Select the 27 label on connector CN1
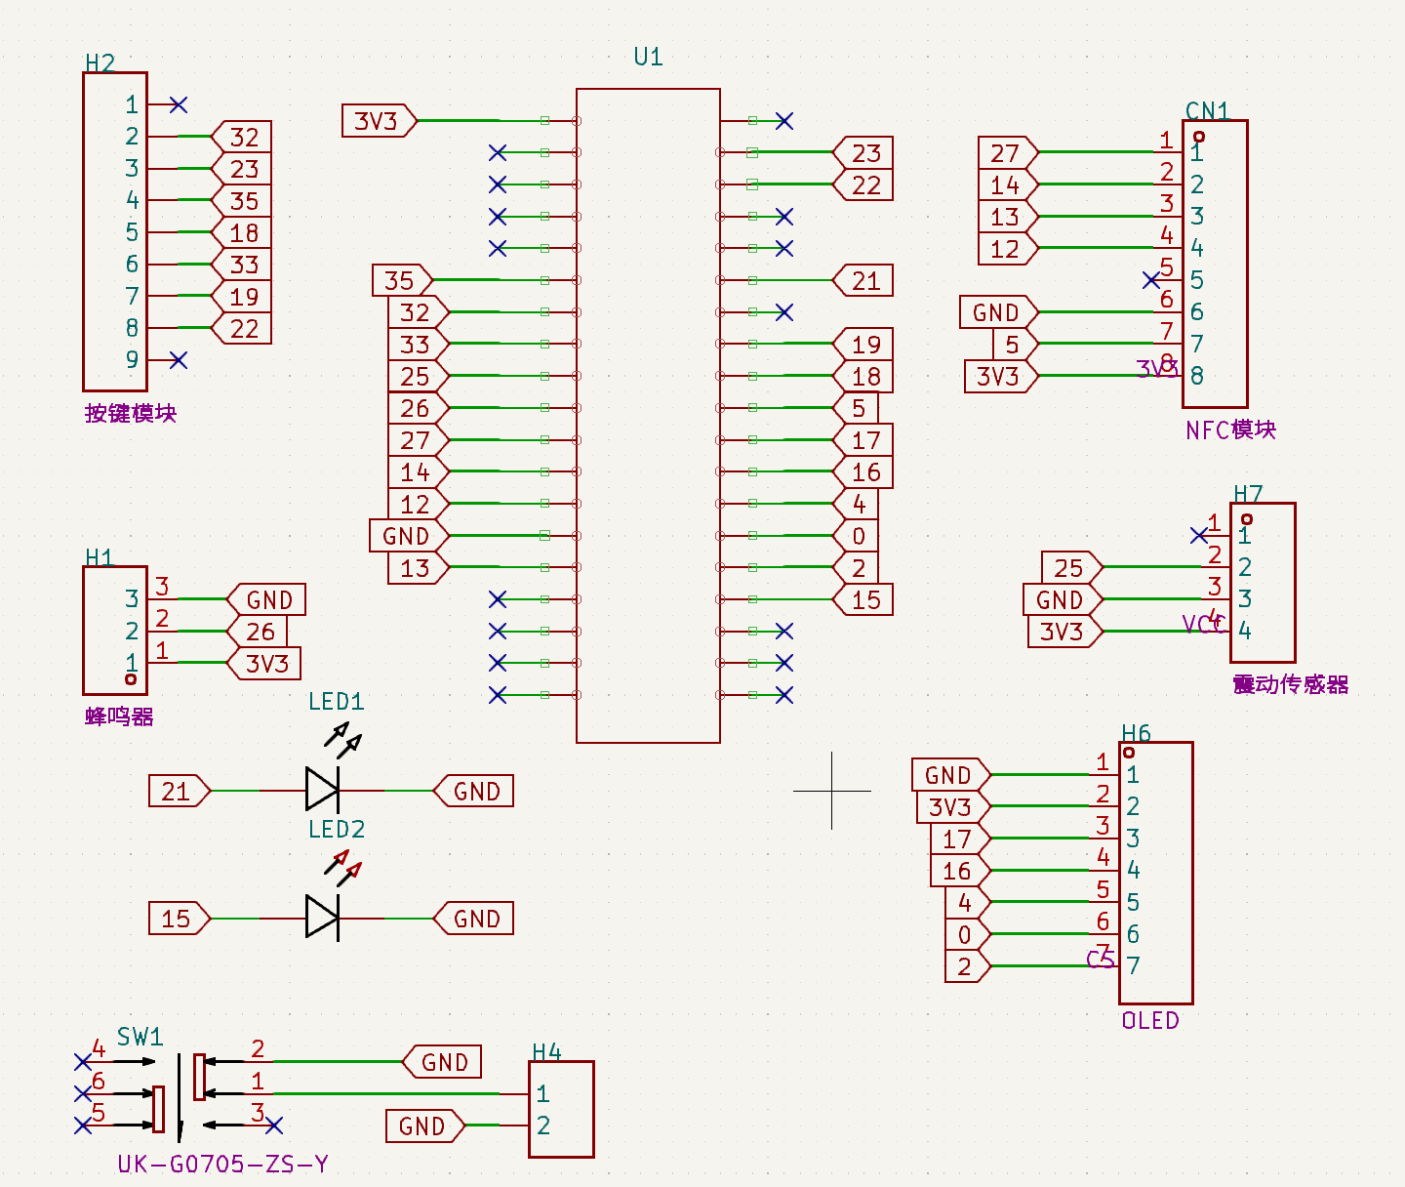This screenshot has width=1405, height=1187. click(1009, 152)
